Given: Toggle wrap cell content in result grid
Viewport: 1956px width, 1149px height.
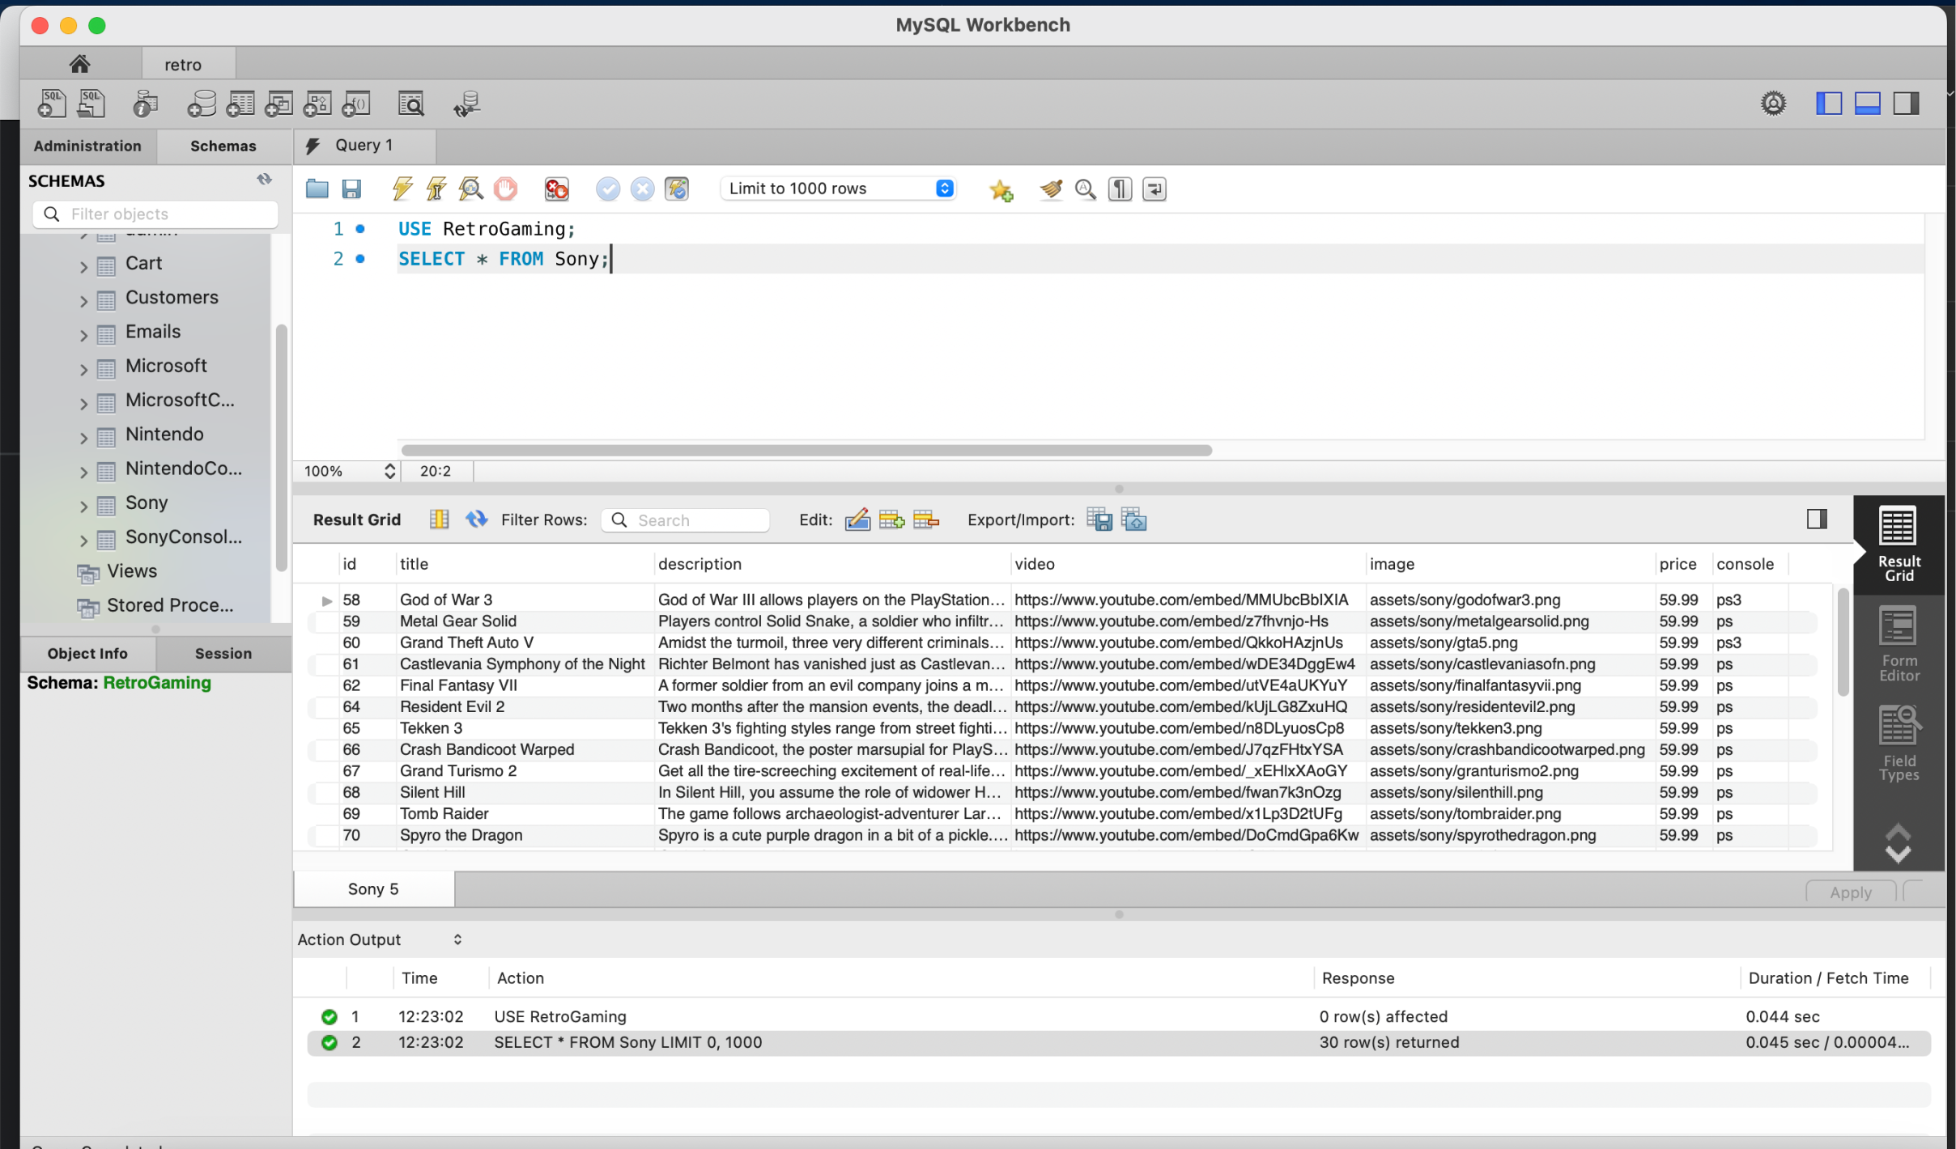Looking at the screenshot, I should click(x=439, y=519).
